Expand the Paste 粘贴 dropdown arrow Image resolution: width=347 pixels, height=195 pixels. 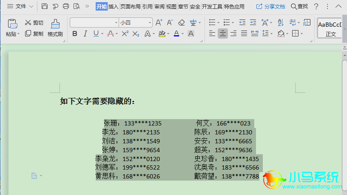19,34
